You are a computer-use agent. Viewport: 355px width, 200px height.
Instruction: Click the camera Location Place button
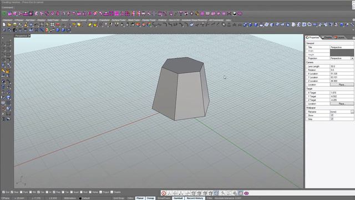(x=342, y=84)
